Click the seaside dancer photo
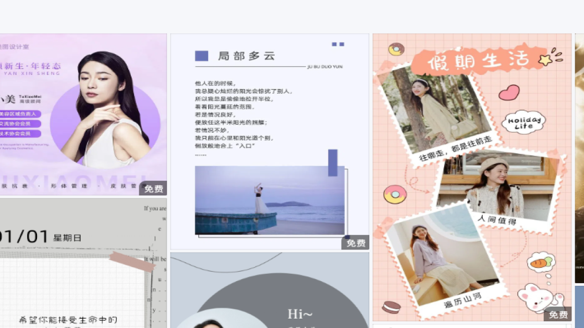This screenshot has height=328, width=584. coord(270,200)
